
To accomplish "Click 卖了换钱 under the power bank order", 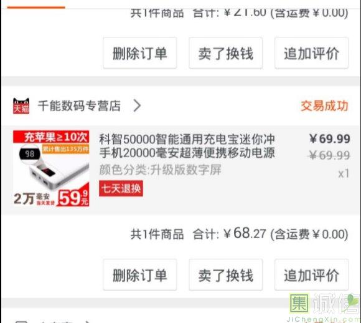I will [225, 275].
